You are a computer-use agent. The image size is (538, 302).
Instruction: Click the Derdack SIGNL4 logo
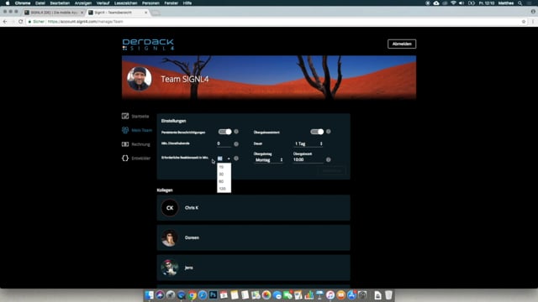(148, 44)
